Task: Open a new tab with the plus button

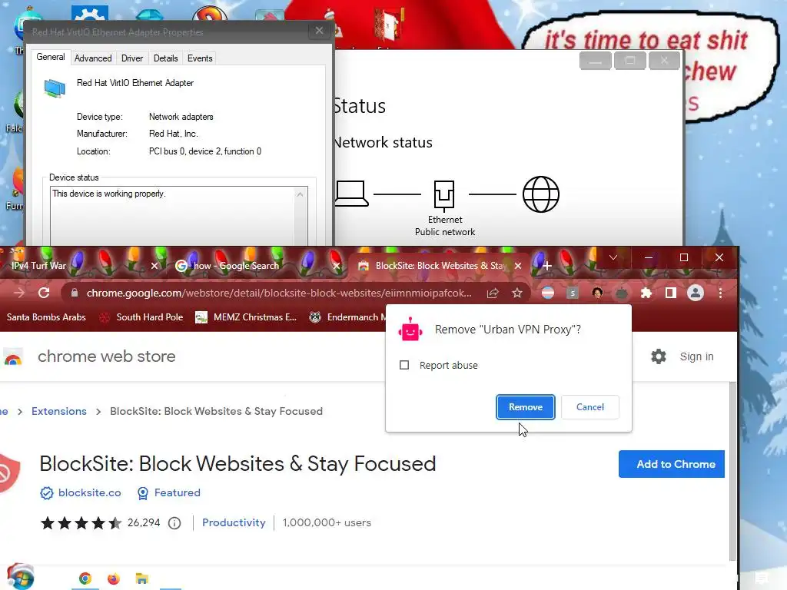Action: (547, 265)
